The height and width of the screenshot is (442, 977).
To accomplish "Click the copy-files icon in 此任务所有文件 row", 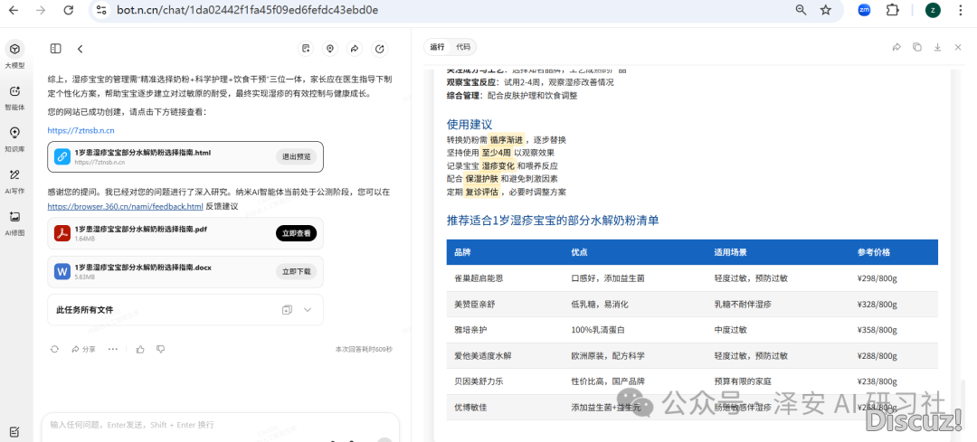I will pyautogui.click(x=287, y=309).
